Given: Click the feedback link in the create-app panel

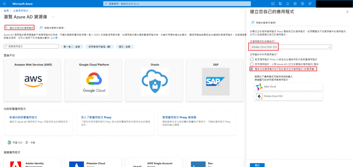Looking at the screenshot, I should [x=264, y=23].
